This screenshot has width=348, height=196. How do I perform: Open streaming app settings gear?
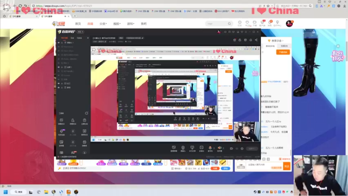(242, 149)
